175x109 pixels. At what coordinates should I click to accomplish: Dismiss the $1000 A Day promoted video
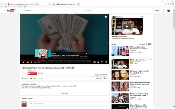[x=151, y=60]
